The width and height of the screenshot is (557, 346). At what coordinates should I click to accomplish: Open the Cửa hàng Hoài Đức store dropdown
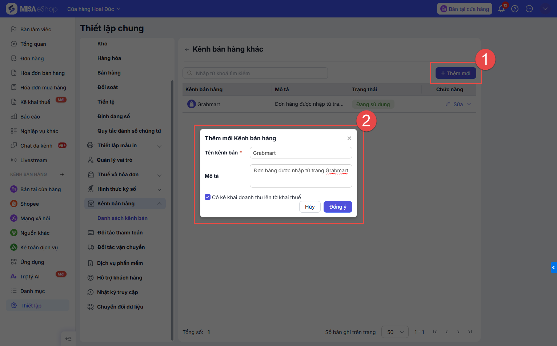[94, 9]
